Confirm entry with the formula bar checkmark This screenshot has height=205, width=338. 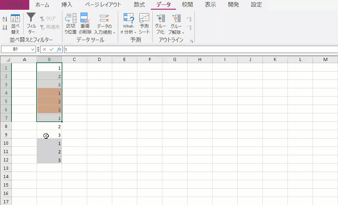click(x=52, y=50)
